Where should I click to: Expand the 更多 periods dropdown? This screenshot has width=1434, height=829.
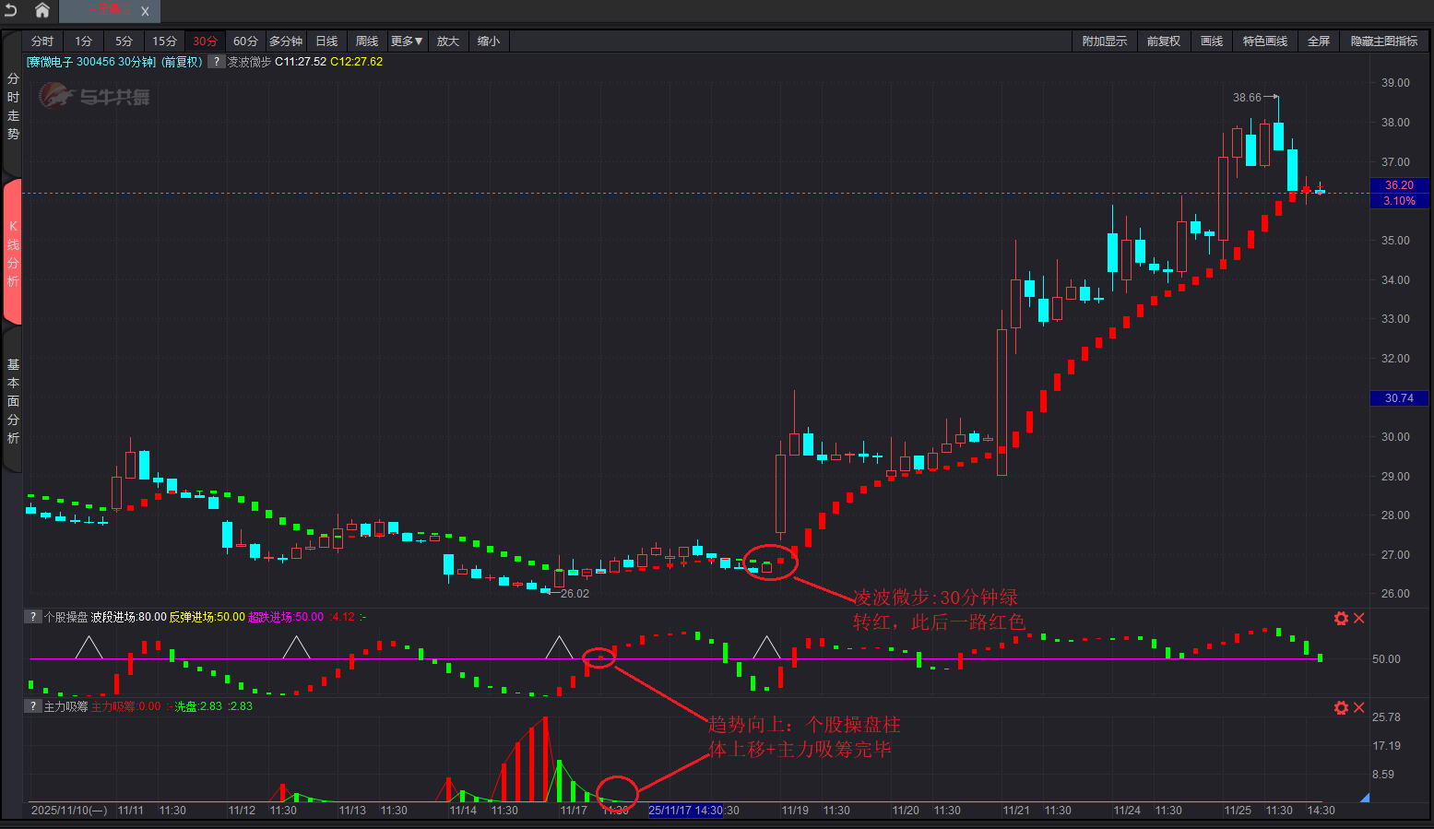(407, 41)
